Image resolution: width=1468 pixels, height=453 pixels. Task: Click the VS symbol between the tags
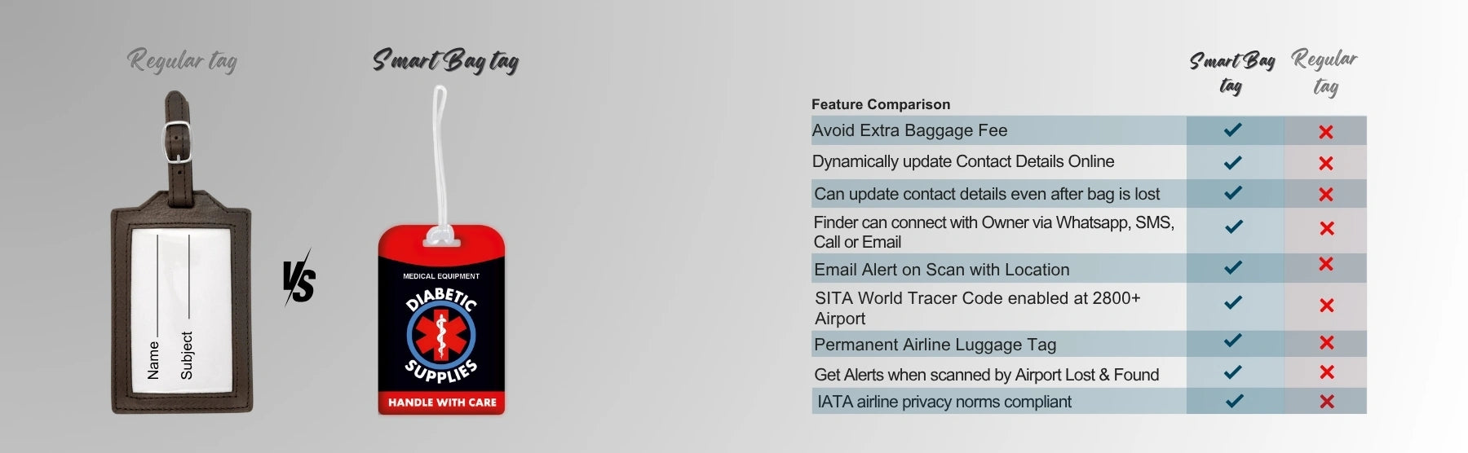pyautogui.click(x=299, y=279)
